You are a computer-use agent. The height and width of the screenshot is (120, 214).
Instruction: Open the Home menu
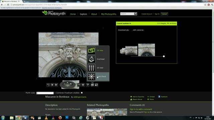pos(73,14)
